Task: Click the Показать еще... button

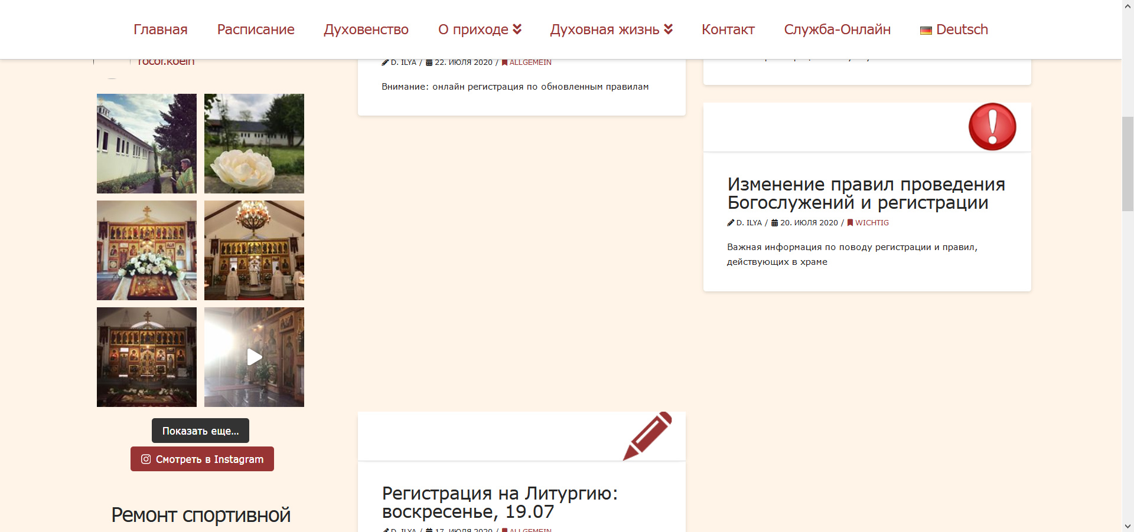Action: tap(200, 431)
